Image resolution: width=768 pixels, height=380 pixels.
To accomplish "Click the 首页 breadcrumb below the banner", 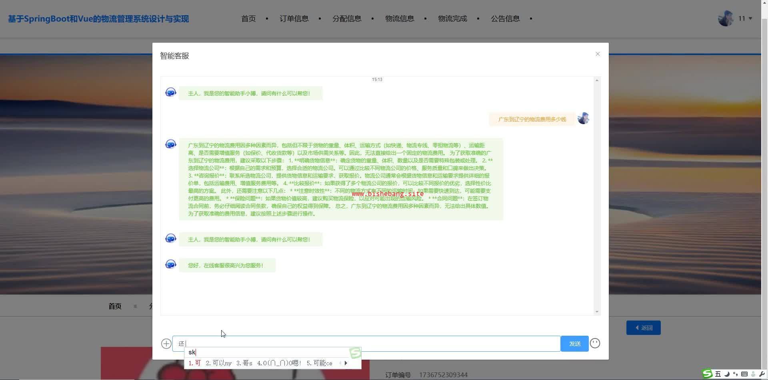I will pyautogui.click(x=115, y=306).
